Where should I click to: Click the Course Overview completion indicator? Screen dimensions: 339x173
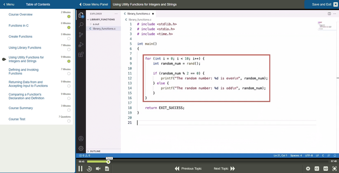click(69, 17)
